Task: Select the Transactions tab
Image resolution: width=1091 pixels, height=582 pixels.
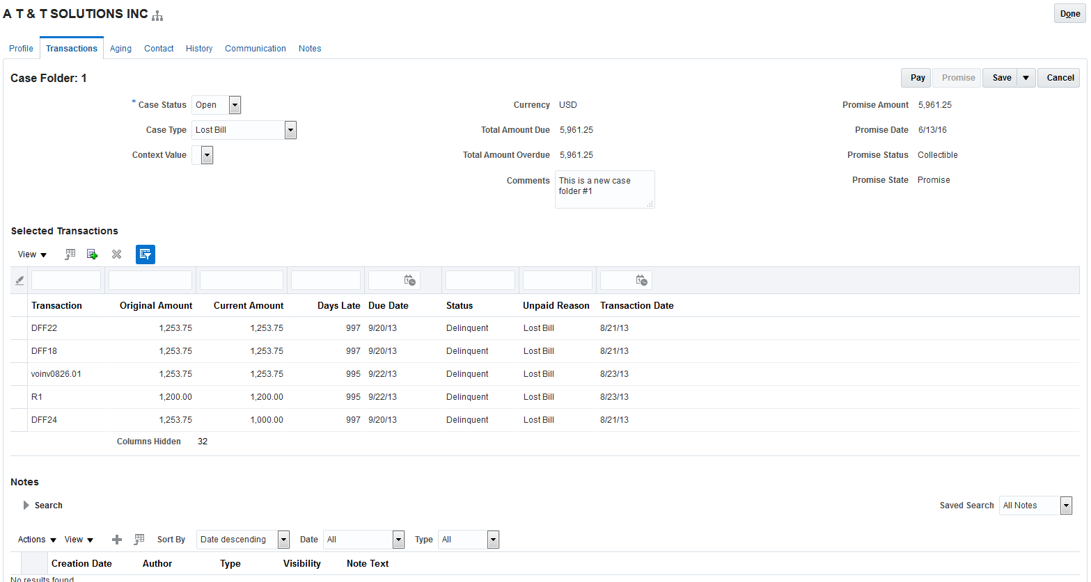Action: 72,49
